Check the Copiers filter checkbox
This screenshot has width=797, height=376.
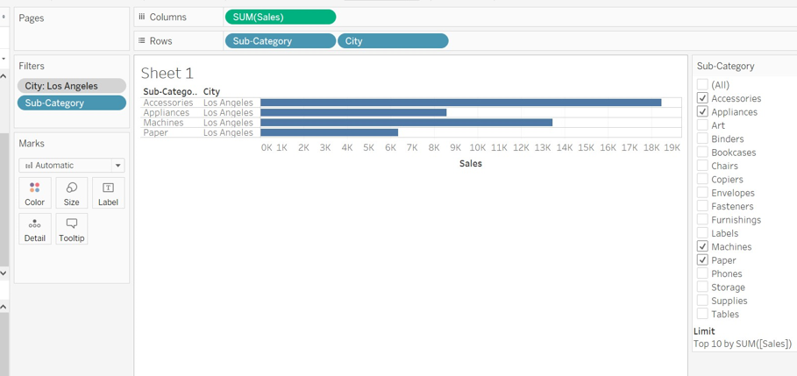tap(702, 179)
